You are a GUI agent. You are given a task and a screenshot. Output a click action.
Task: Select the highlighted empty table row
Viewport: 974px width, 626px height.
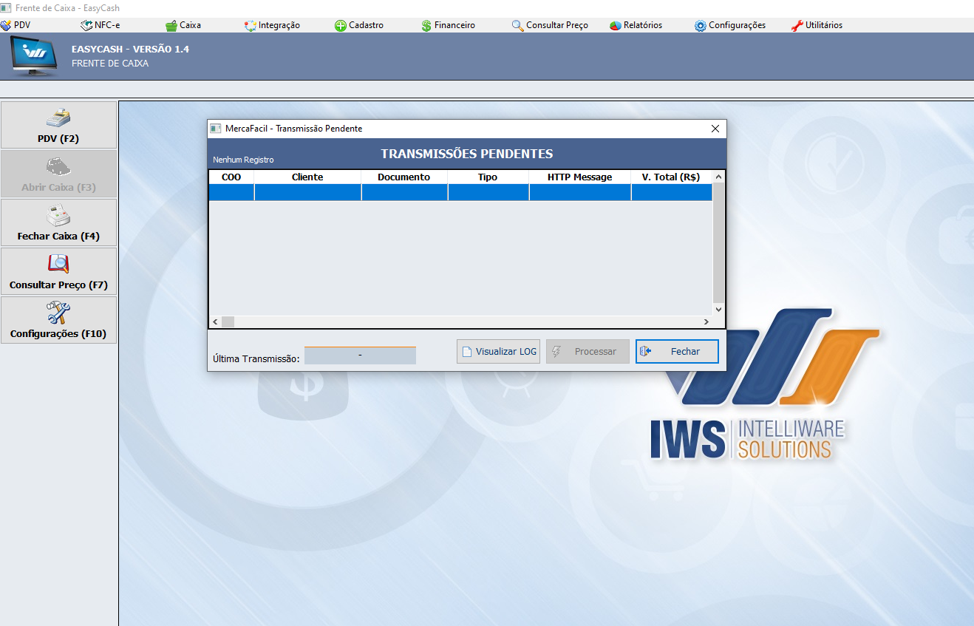(460, 193)
